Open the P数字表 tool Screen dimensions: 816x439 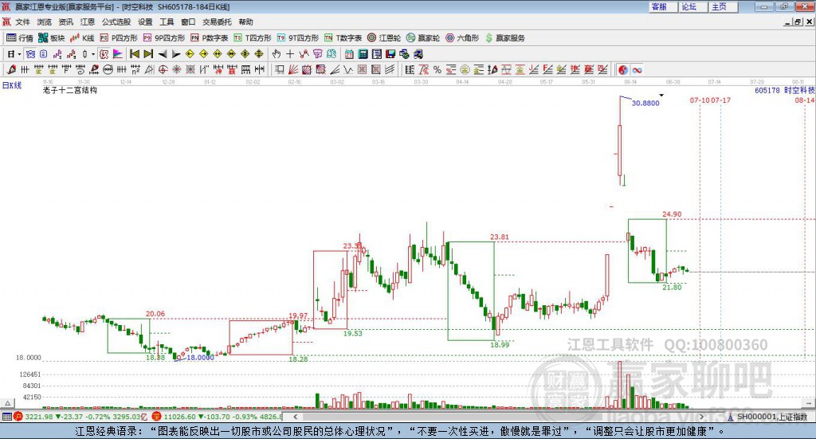pyautogui.click(x=210, y=38)
